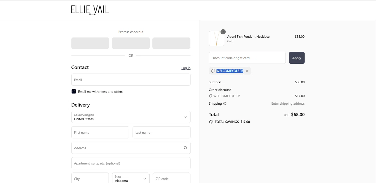Screen dimensions: 376x183
Task: Click the Gold variant label
Action: pyautogui.click(x=230, y=41)
